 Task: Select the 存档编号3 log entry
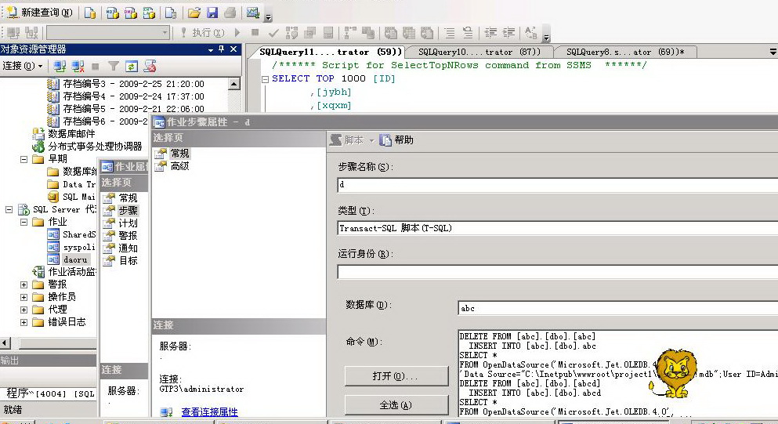(x=133, y=84)
